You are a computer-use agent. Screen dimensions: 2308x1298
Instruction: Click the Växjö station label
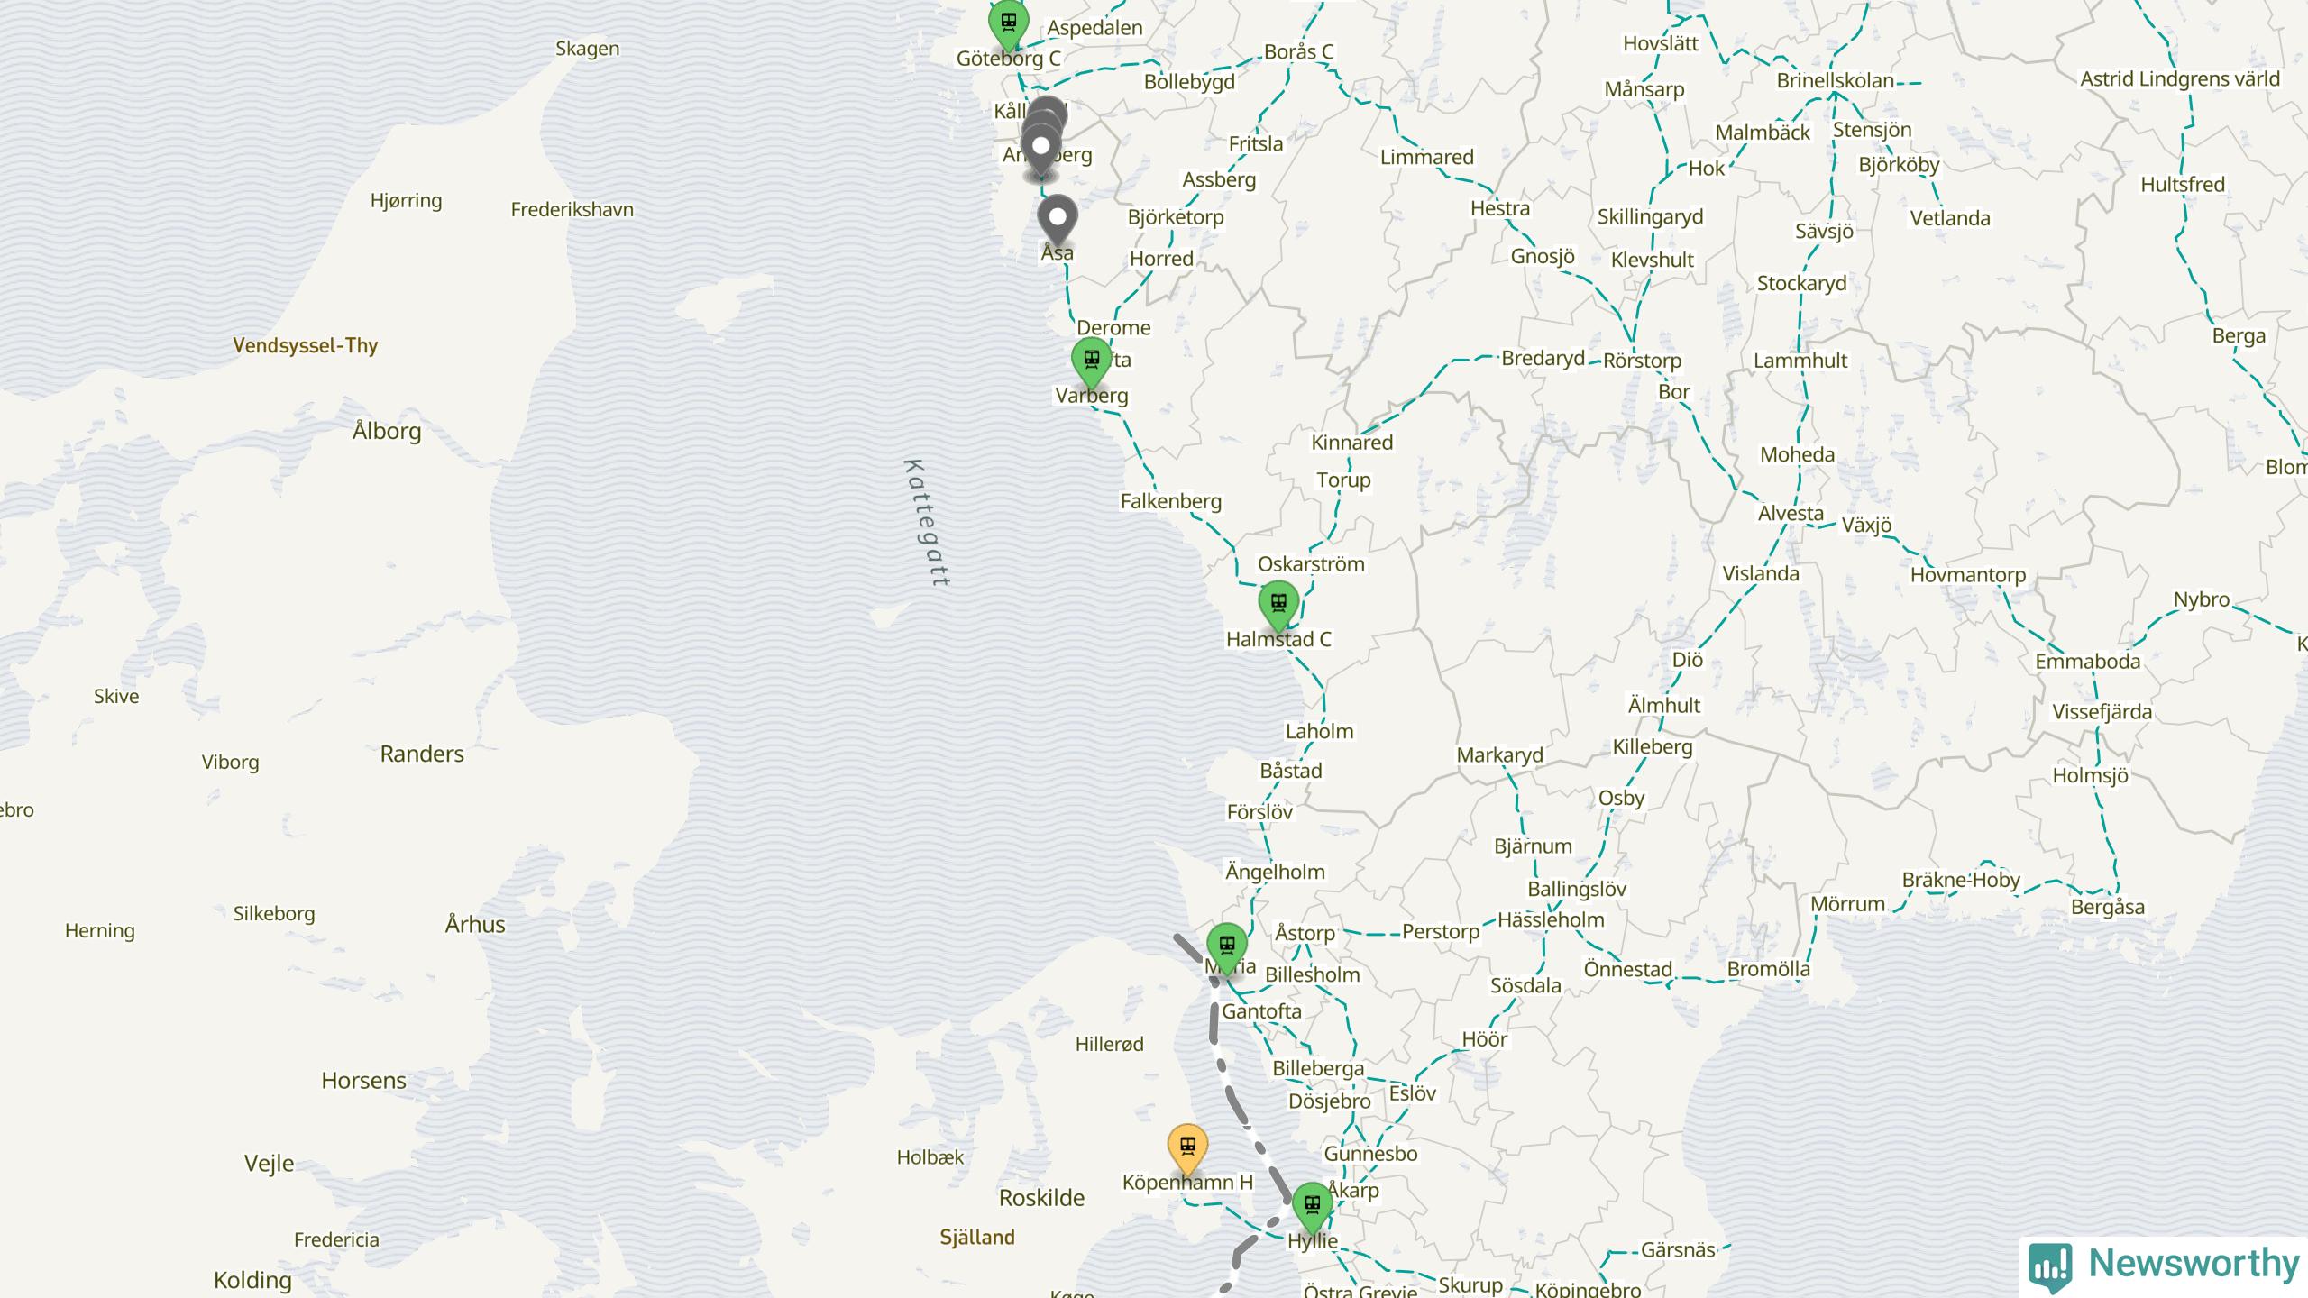[x=1866, y=525]
